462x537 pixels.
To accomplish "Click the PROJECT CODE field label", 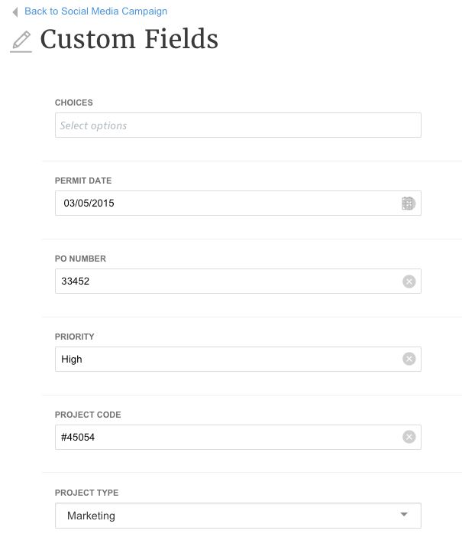I will click(88, 415).
